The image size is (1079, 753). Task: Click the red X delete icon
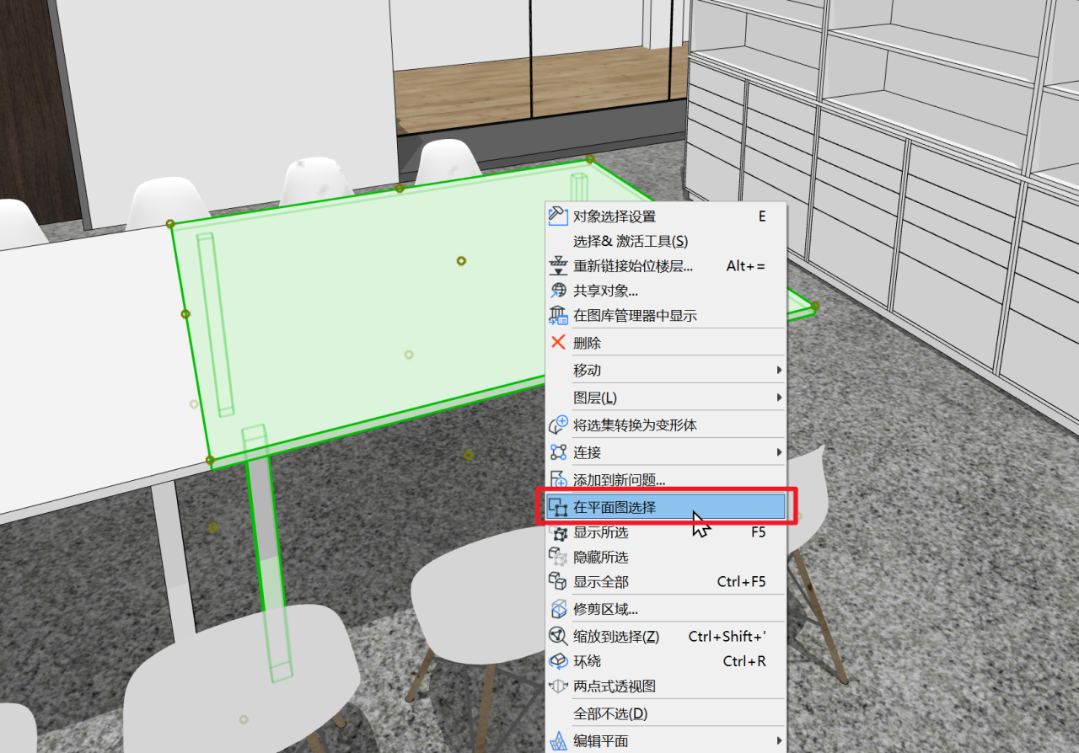[558, 342]
